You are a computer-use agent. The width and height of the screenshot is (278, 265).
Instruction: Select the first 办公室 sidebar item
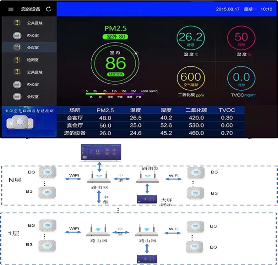pyautogui.click(x=29, y=35)
